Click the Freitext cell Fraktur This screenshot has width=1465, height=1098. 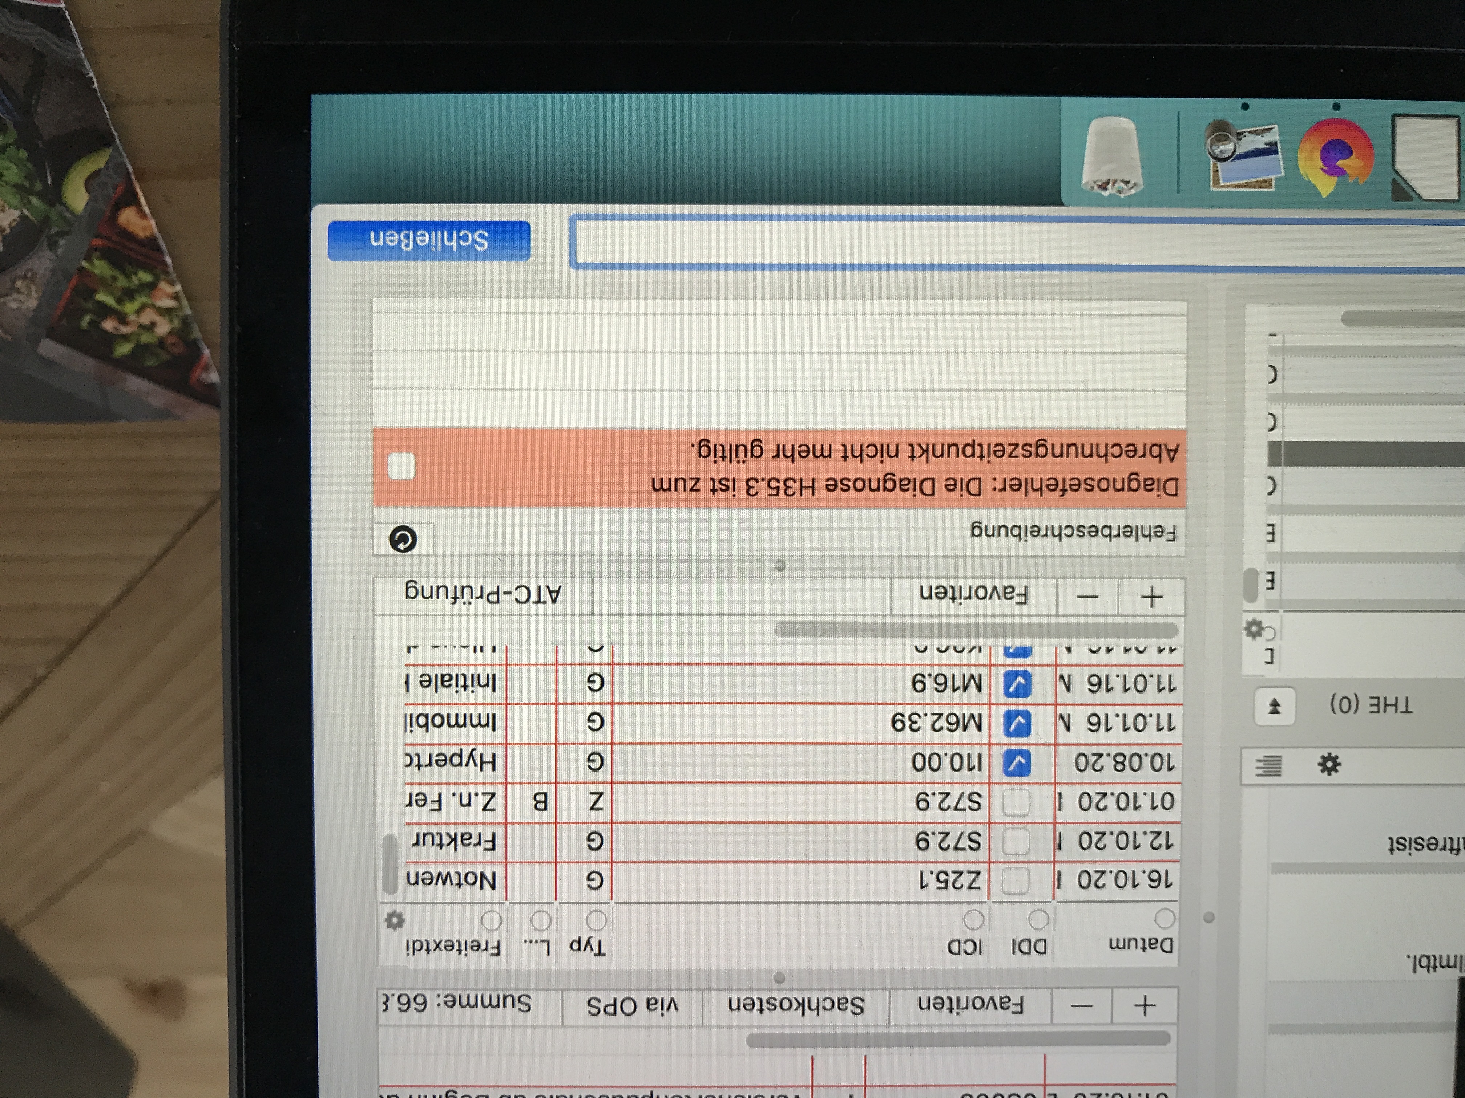coord(454,841)
